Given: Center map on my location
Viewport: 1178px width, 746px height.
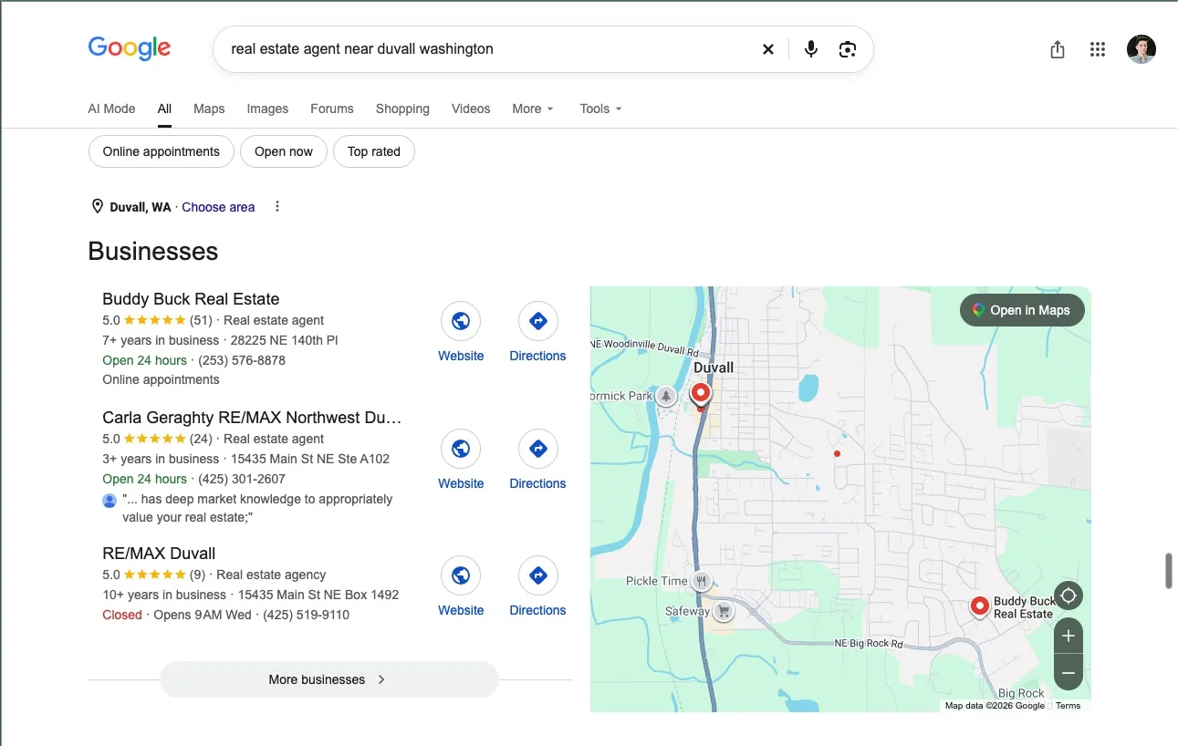Looking at the screenshot, I should tap(1069, 596).
